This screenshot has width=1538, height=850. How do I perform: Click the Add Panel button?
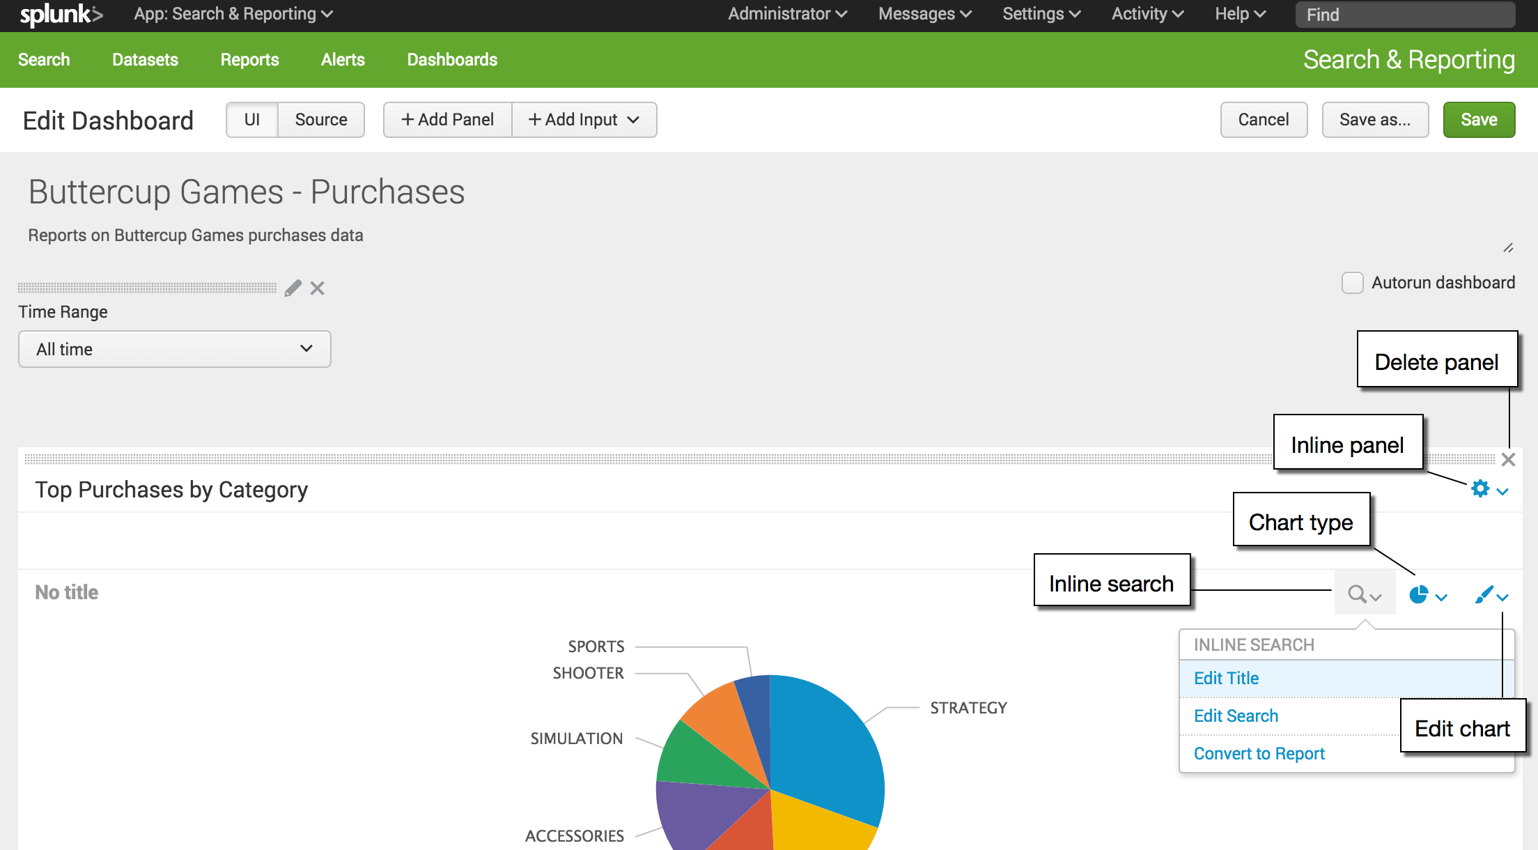click(x=448, y=120)
